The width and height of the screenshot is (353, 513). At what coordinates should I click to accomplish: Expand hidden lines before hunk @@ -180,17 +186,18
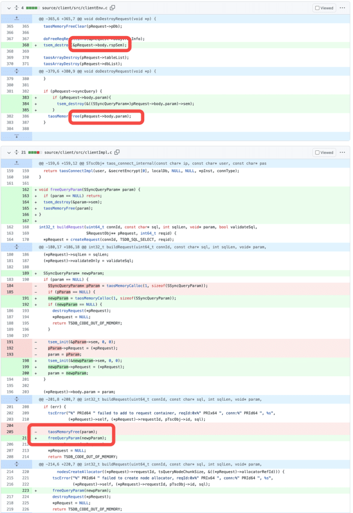pos(17,247)
